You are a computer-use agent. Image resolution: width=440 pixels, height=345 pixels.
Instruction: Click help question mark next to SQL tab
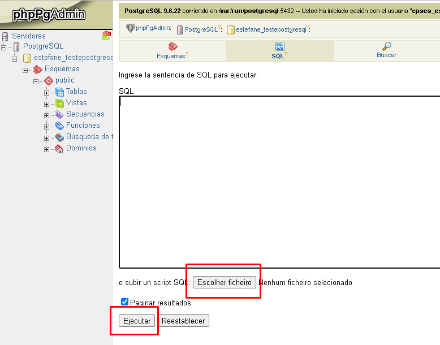pos(286,54)
